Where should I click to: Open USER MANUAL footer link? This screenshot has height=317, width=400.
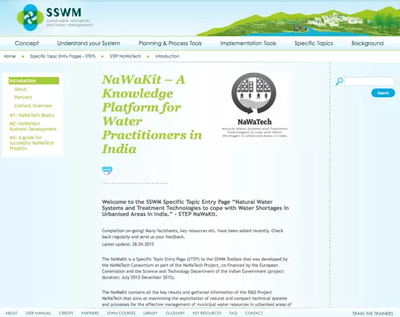(x=38, y=313)
